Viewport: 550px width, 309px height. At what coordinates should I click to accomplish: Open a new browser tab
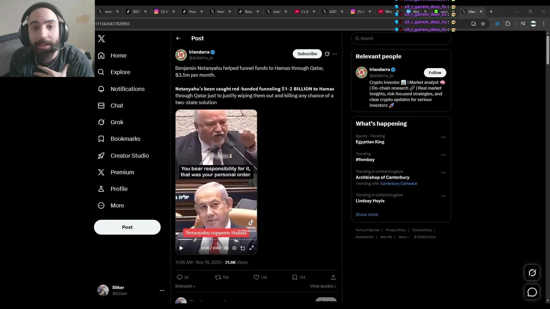[491, 12]
